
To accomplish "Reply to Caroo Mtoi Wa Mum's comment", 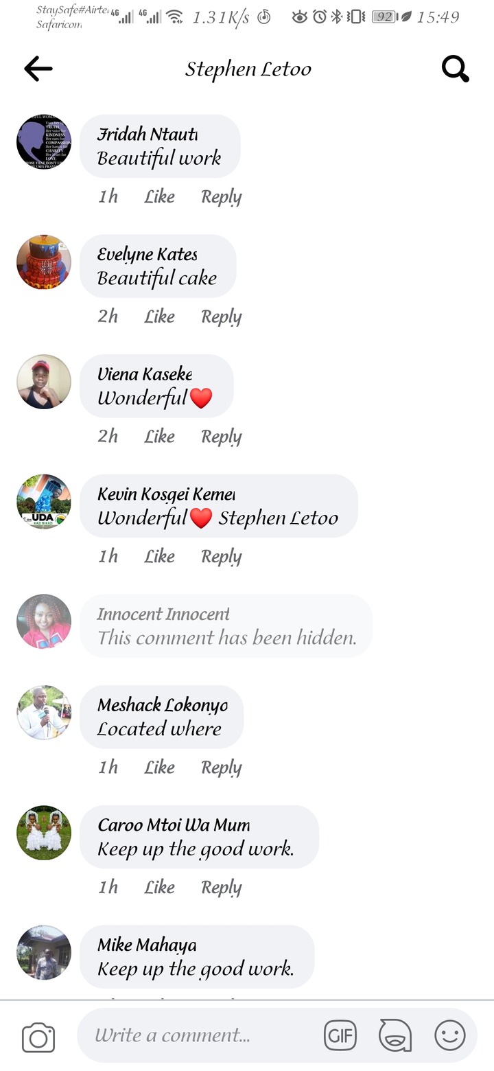I will click(x=221, y=887).
